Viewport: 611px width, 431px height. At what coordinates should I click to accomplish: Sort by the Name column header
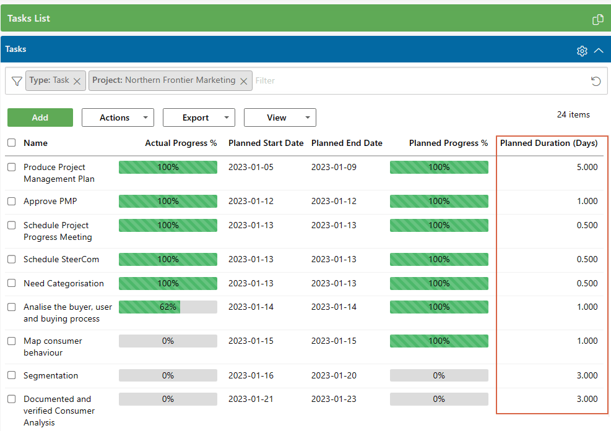click(35, 142)
